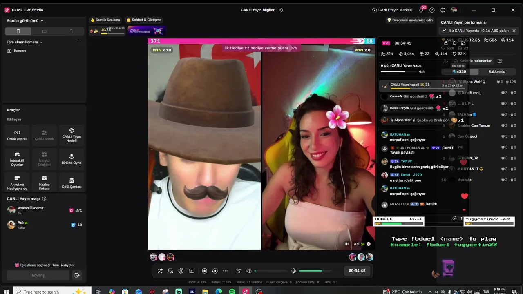523x294 pixels.
Task: Open the CANLI Yayın Hedefi tool
Action: coord(72,136)
